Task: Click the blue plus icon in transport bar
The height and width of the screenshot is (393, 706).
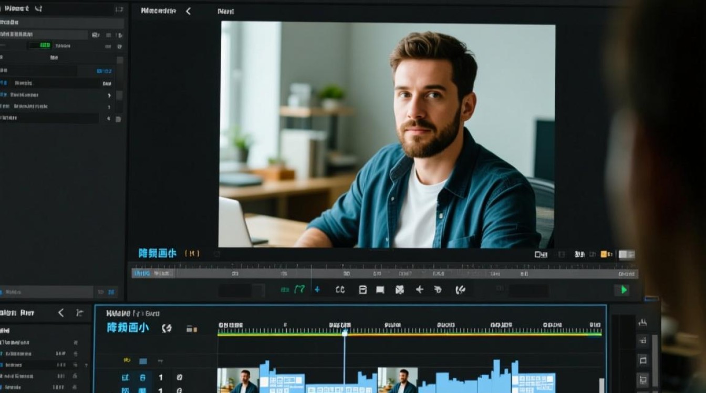Action: point(317,289)
